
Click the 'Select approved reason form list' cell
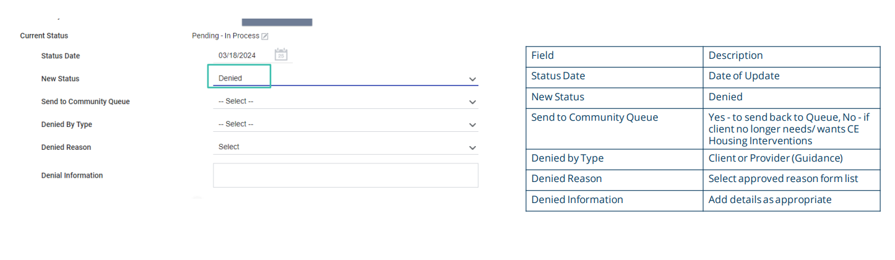(x=791, y=180)
